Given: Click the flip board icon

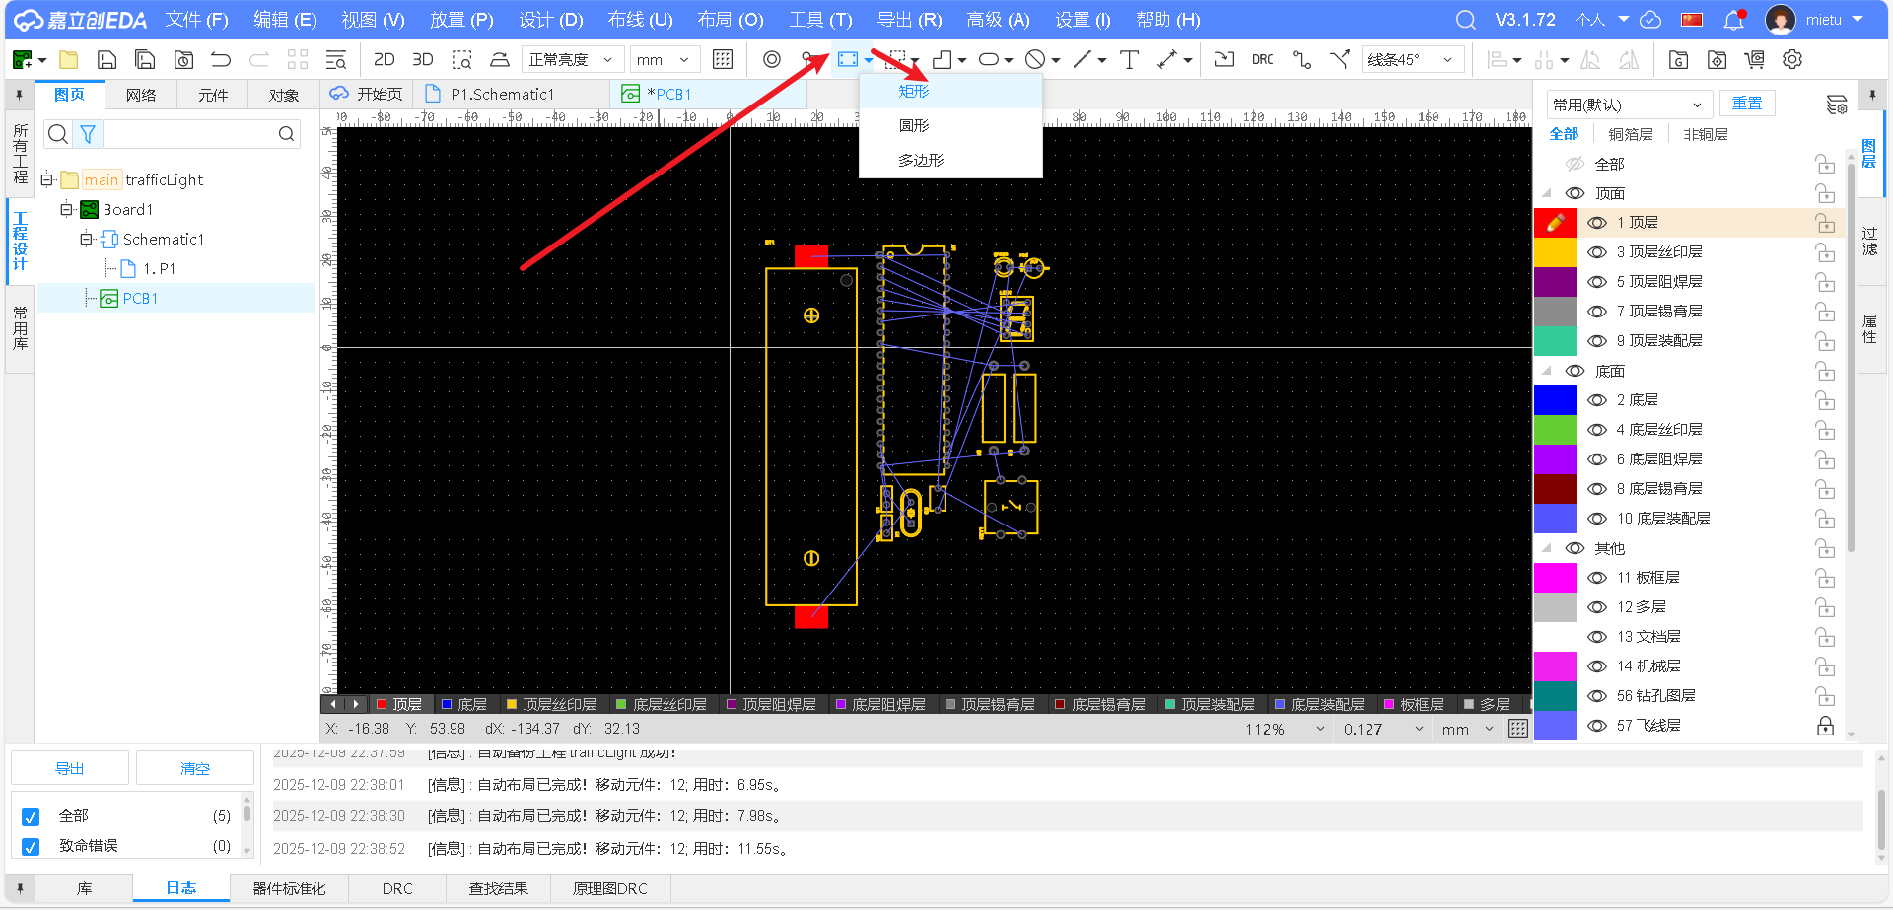Looking at the screenshot, I should click(500, 60).
